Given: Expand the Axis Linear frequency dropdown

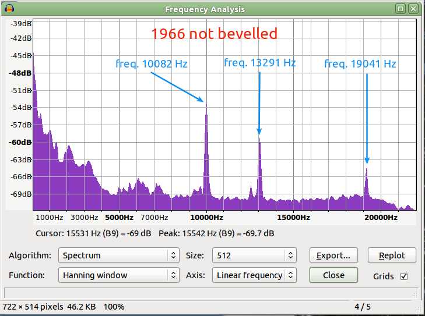Looking at the screenshot, I should tap(254, 275).
